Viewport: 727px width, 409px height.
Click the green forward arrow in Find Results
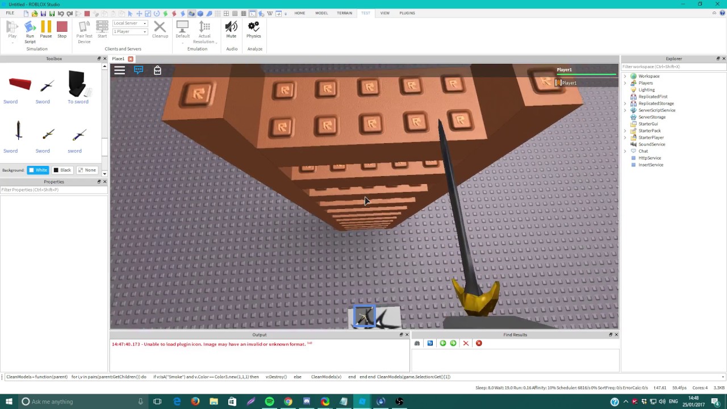(x=453, y=343)
